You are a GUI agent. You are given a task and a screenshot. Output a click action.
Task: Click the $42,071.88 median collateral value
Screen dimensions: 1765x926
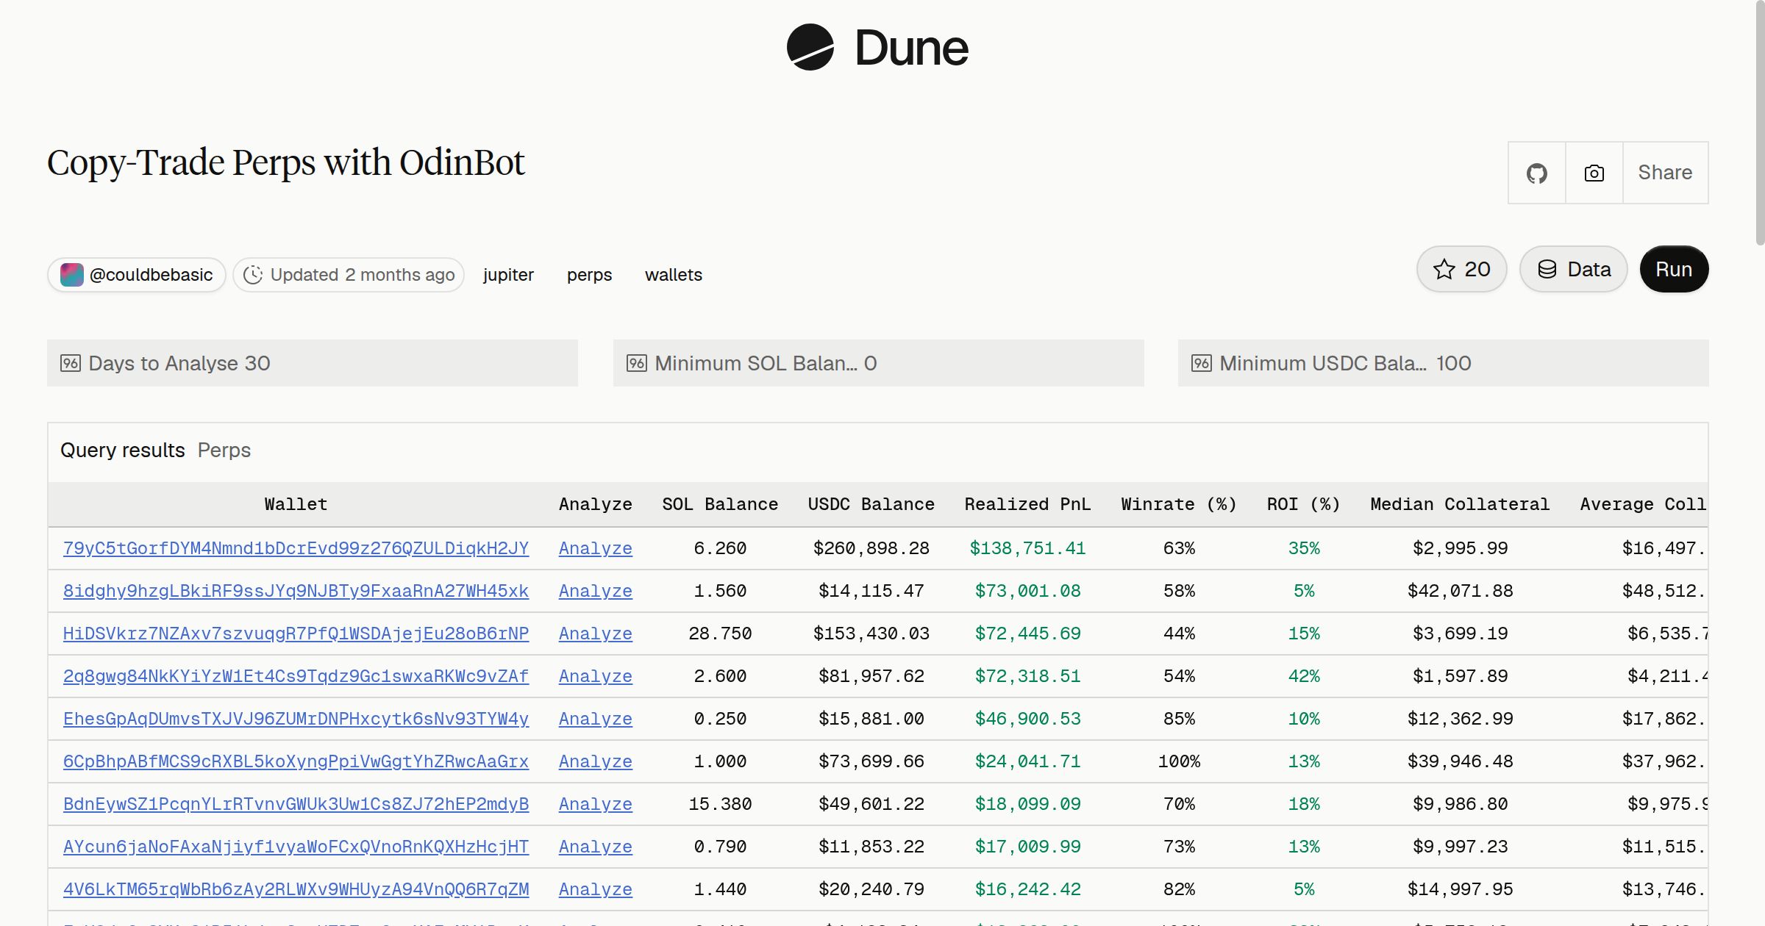1460,591
